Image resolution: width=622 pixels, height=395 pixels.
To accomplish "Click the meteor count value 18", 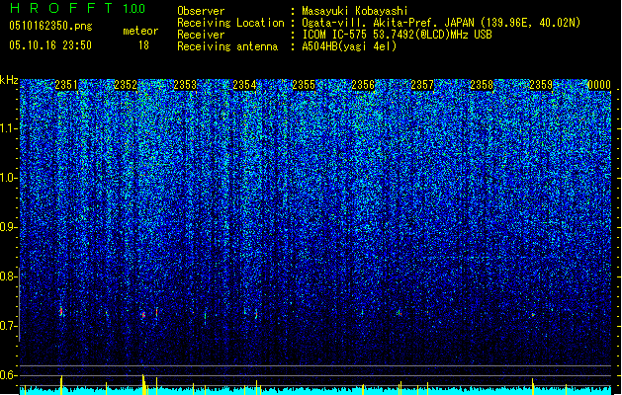I will point(143,45).
